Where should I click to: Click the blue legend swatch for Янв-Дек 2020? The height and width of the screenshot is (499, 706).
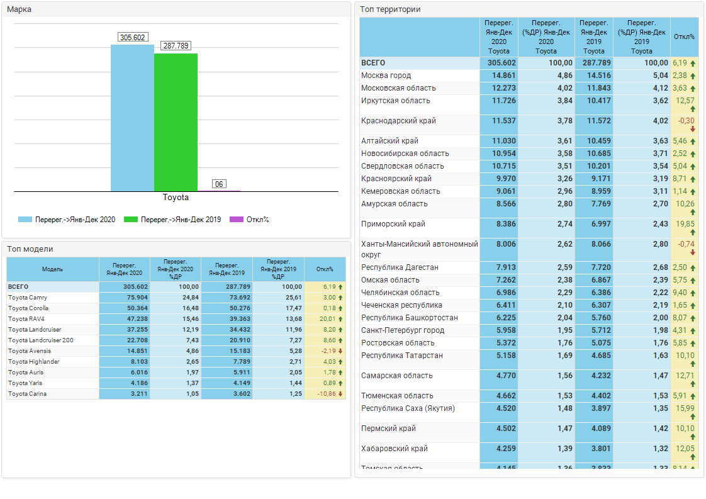(25, 220)
